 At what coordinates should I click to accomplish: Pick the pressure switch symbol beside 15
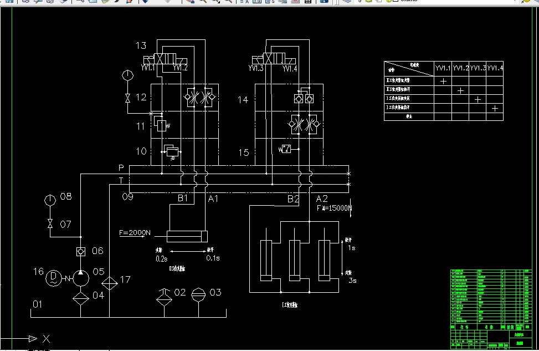[285, 149]
